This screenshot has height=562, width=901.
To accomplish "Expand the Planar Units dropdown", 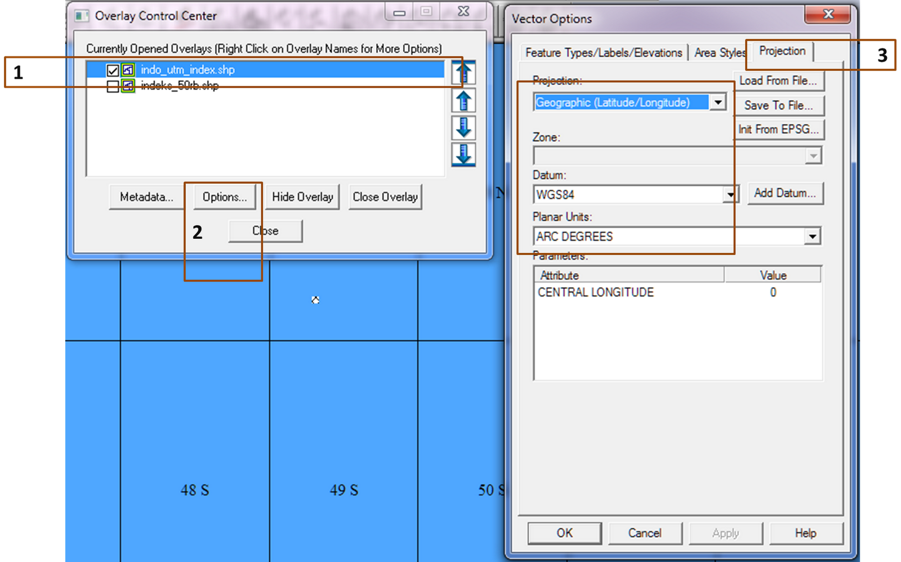I will pyautogui.click(x=813, y=236).
